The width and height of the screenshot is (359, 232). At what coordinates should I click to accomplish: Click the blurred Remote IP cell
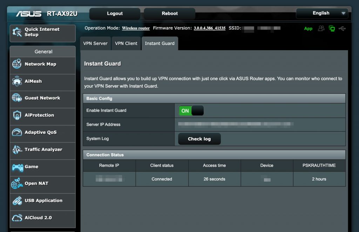point(109,179)
